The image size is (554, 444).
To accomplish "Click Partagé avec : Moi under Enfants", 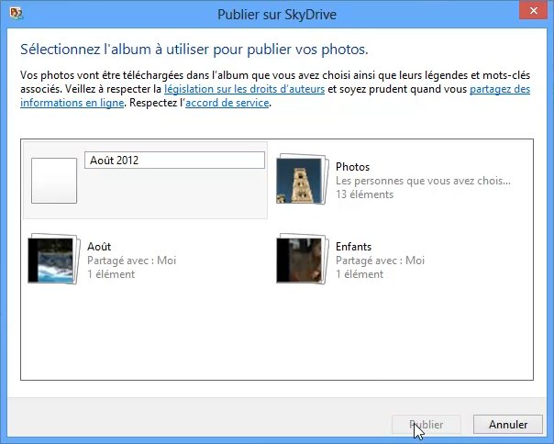I will click(381, 261).
